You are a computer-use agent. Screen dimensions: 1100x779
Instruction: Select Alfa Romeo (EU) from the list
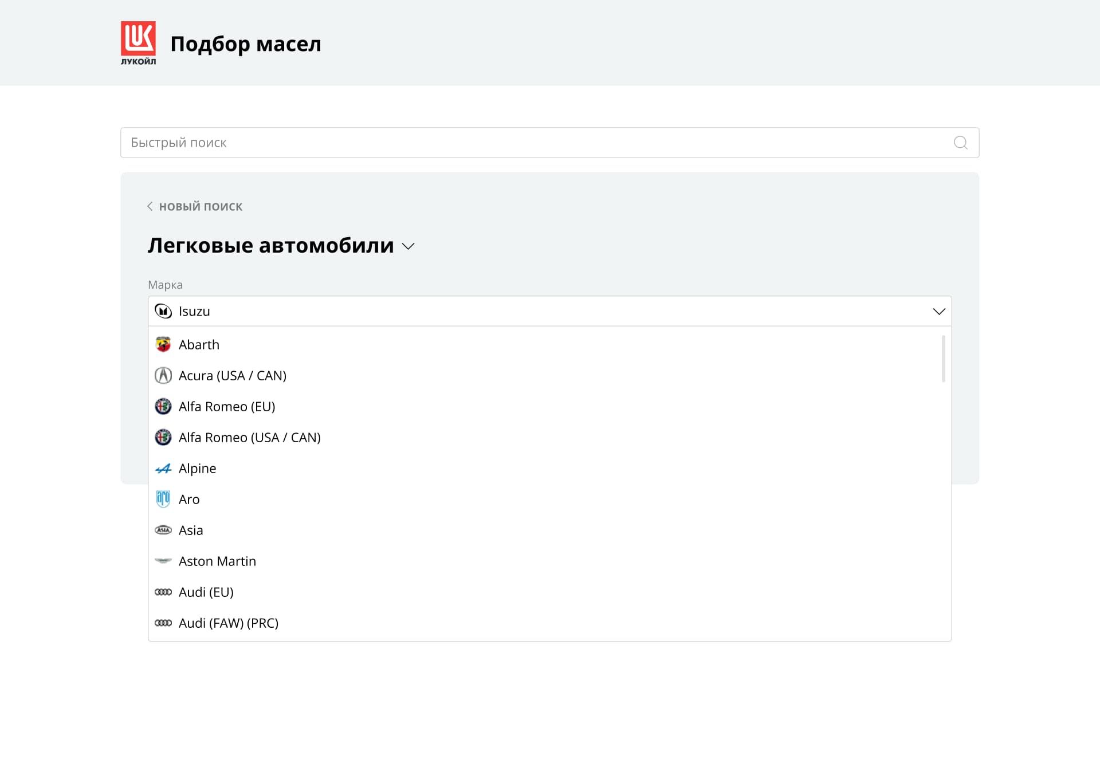(227, 407)
